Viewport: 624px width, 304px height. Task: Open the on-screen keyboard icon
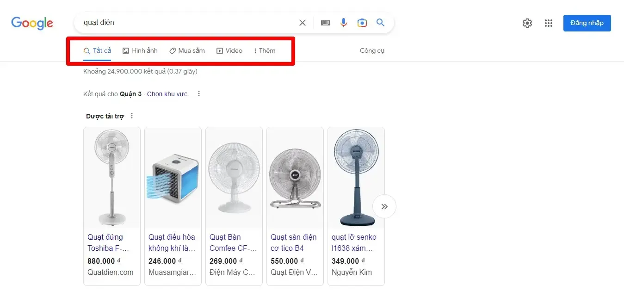pos(325,22)
